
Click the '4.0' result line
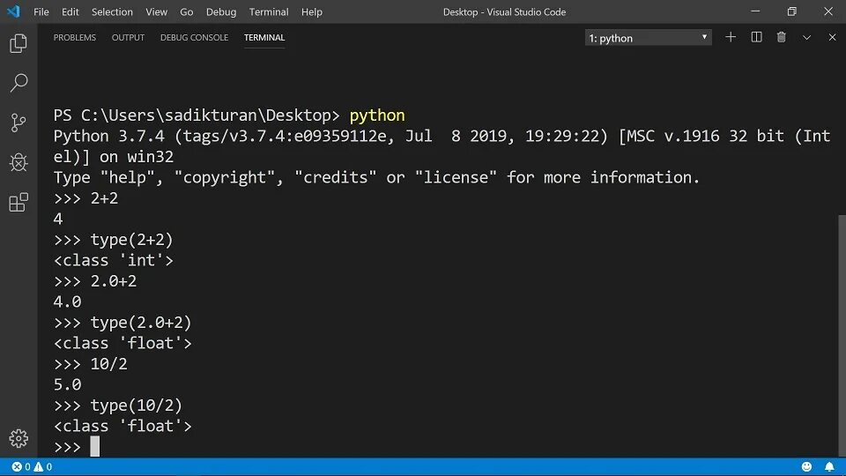point(68,301)
